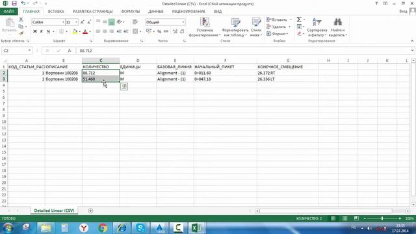Open the Fill down menu
Viewport: 416px width, 234px height.
coord(300,27)
